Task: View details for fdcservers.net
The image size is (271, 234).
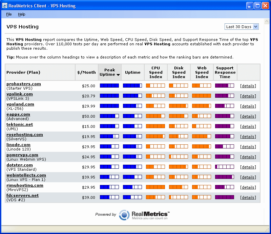Action: coord(248,197)
